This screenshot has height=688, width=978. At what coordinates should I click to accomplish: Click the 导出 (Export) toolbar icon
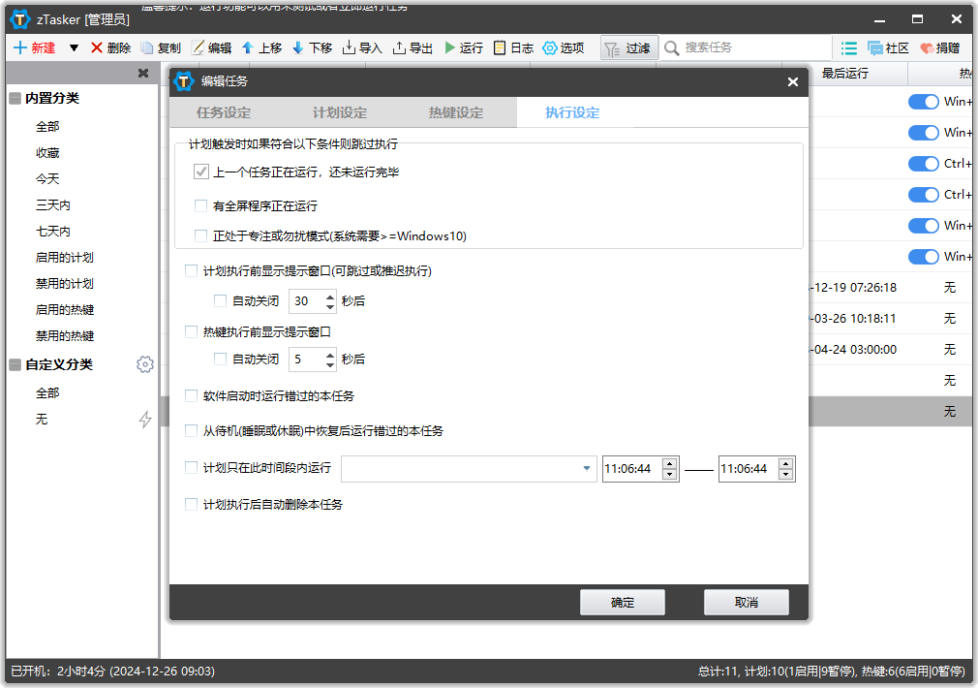click(413, 47)
